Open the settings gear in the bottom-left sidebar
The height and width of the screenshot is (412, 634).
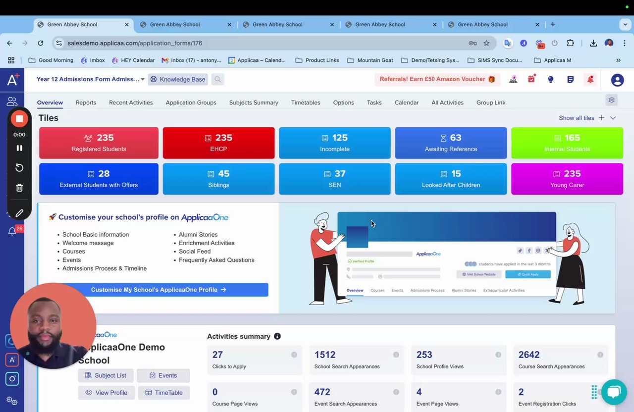point(12,401)
